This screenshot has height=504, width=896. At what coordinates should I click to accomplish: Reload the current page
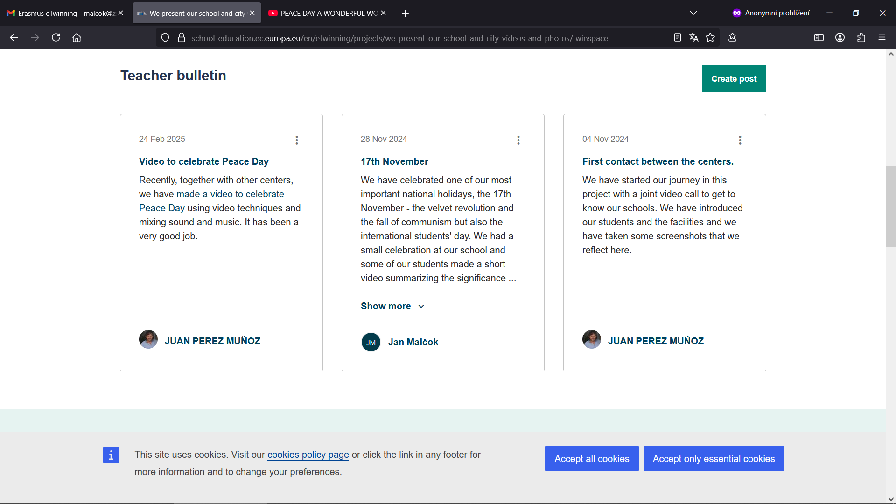pyautogui.click(x=56, y=38)
